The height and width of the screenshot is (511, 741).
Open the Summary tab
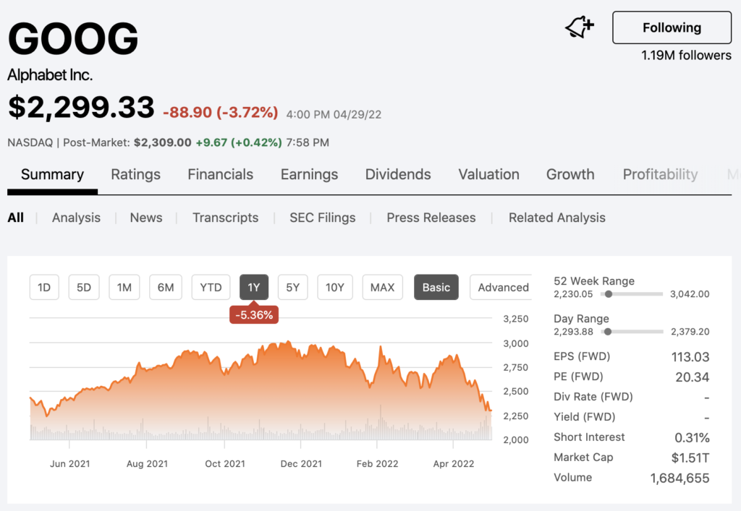[52, 175]
